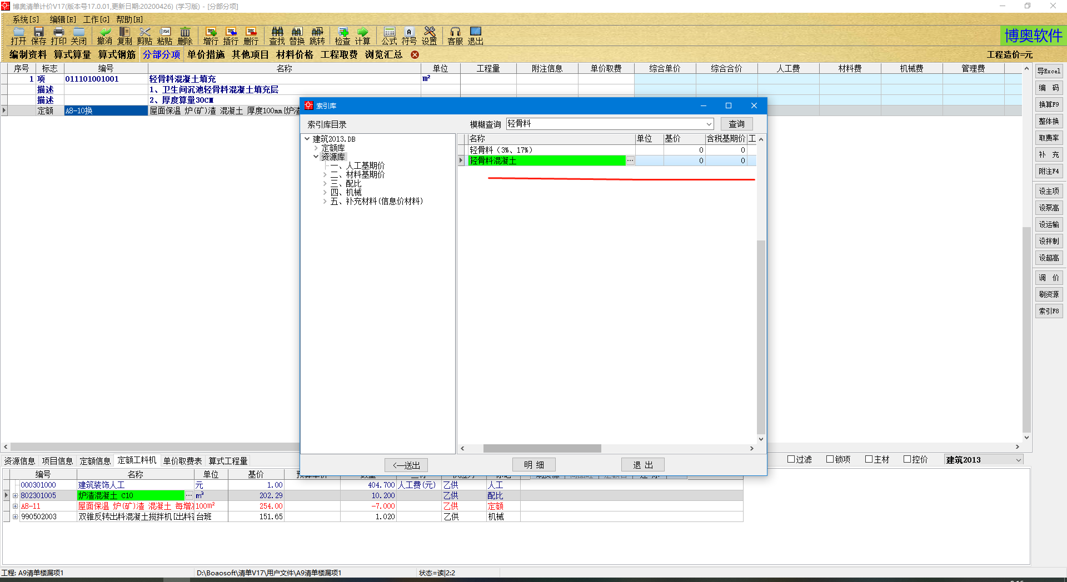Click the 客服 (Customer service) headset icon
This screenshot has height=582, width=1067.
pyautogui.click(x=455, y=36)
